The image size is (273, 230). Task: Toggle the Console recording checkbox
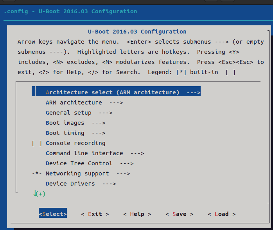point(37,143)
